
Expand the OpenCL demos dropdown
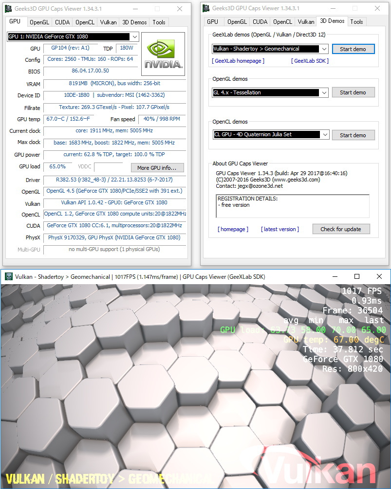[325, 135]
